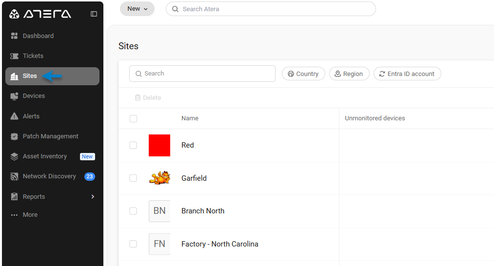Open Asset Inventory layers icon

(14, 156)
